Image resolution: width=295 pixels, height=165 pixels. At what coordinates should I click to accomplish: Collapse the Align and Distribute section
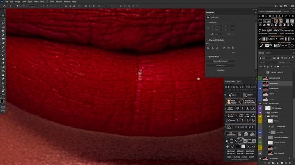(x=207, y=40)
